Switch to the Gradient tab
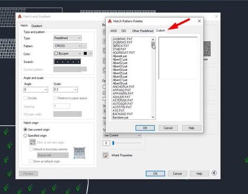 click(36, 26)
